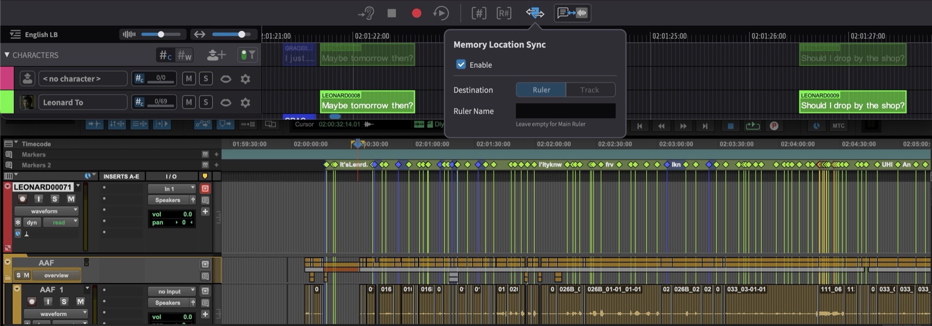The image size is (932, 326).
Task: Select the #w word count mode
Action: (x=184, y=55)
